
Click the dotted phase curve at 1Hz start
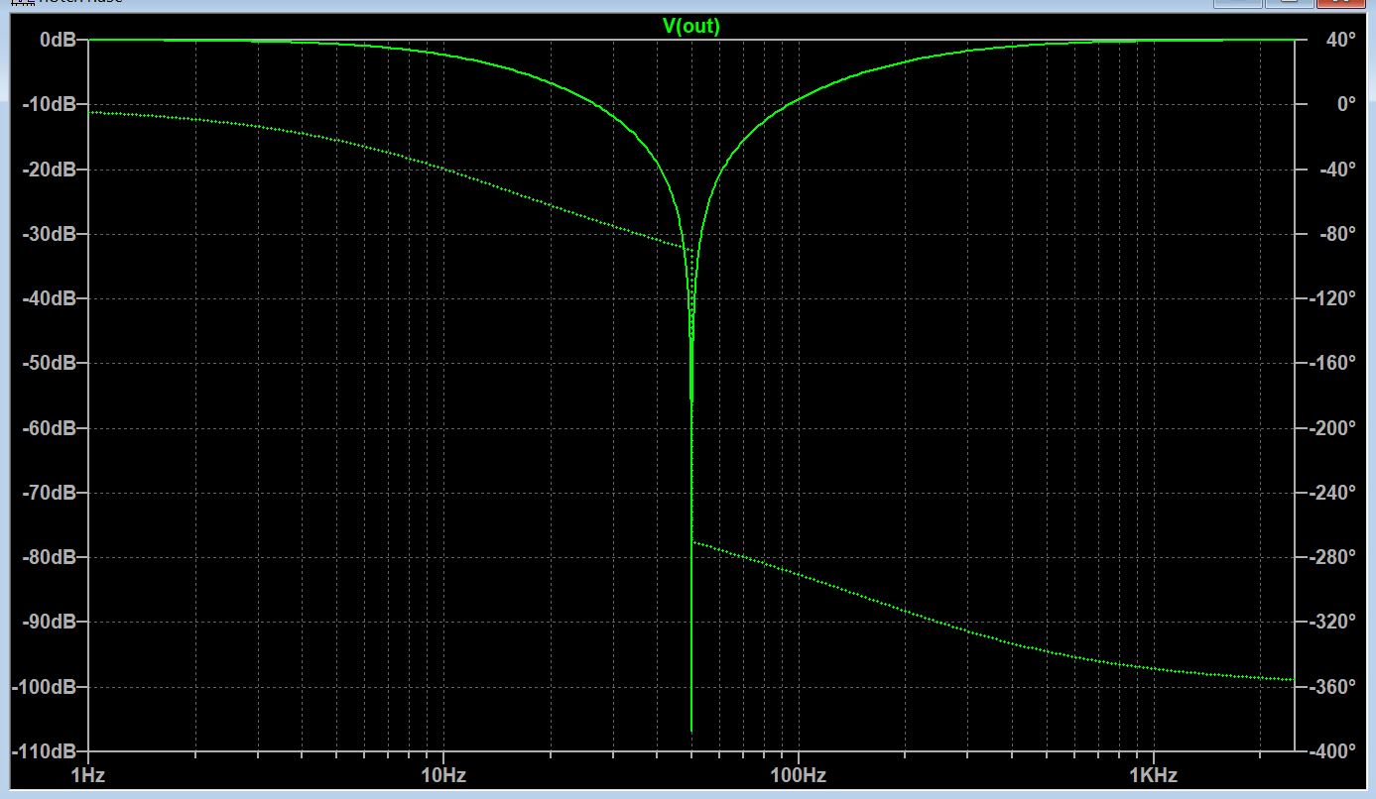[x=92, y=112]
